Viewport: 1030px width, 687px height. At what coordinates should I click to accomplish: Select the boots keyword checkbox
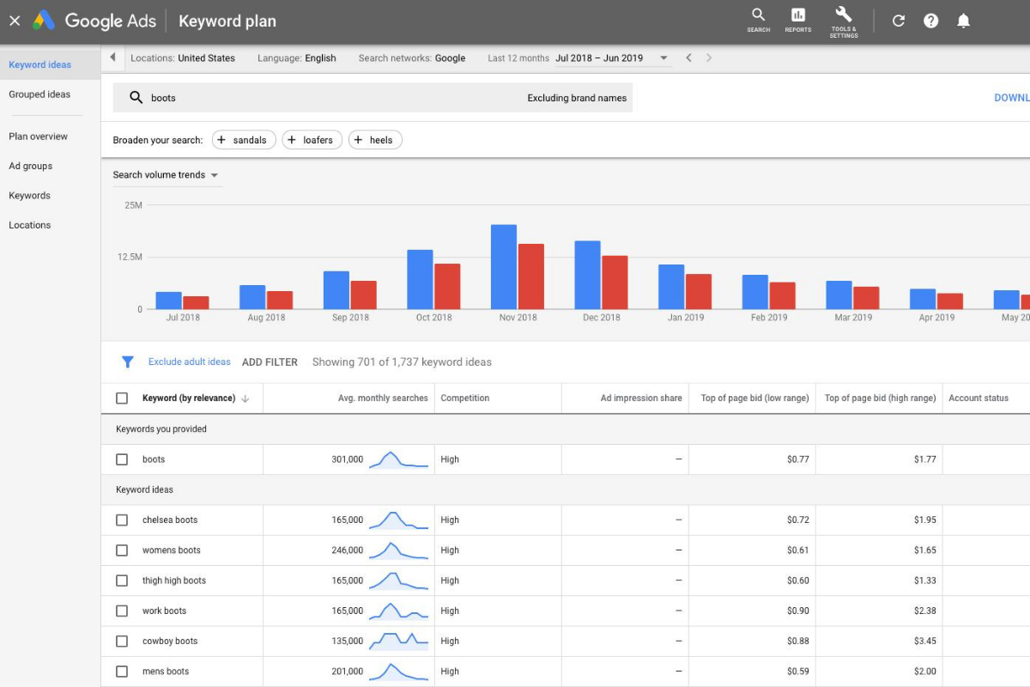click(122, 459)
